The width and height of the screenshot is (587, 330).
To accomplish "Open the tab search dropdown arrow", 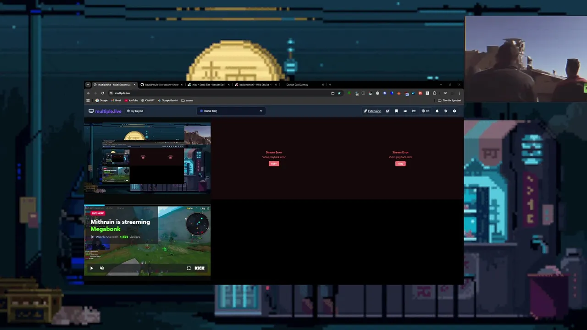I will (x=88, y=85).
